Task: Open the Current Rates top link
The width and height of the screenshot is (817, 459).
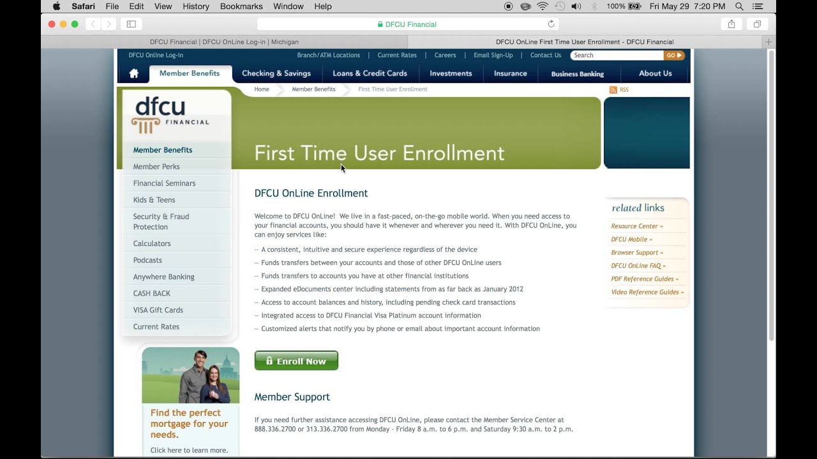Action: click(397, 55)
